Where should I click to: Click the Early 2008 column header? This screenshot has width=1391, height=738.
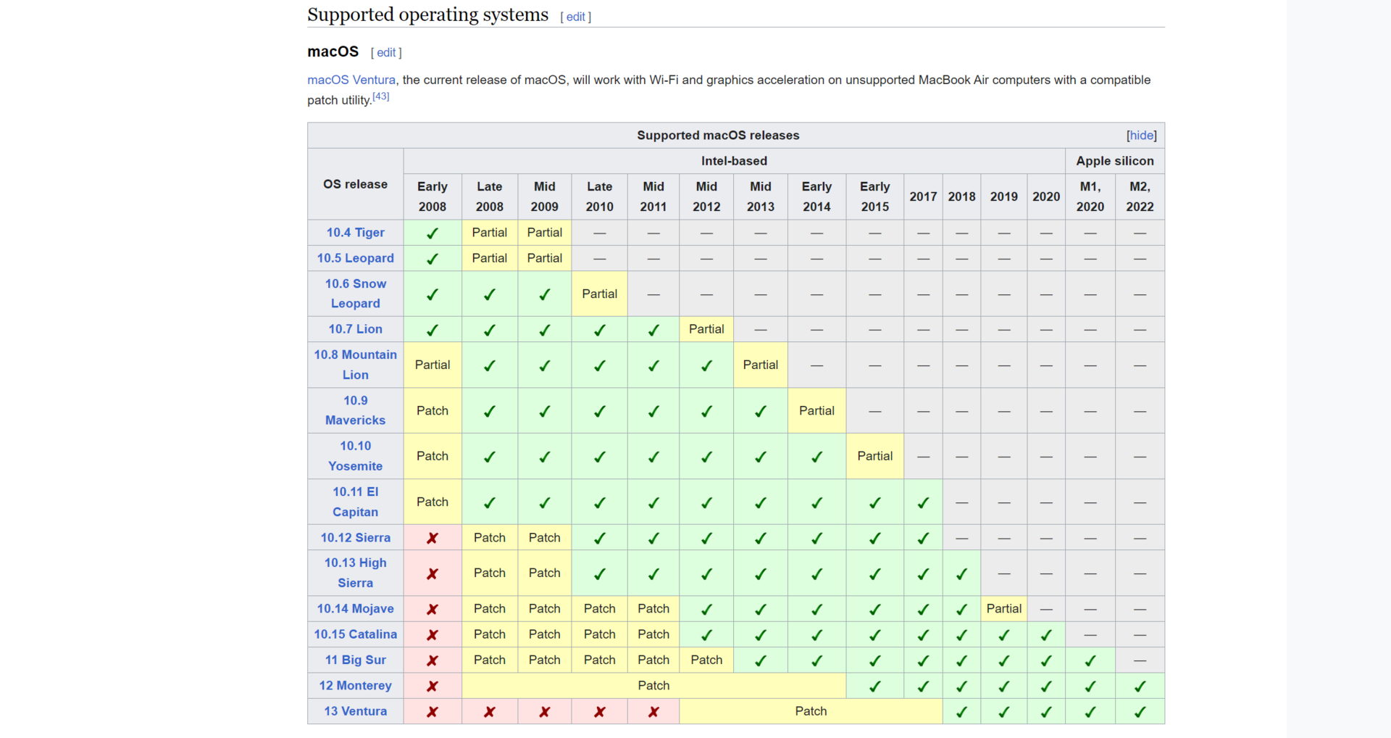(x=433, y=196)
